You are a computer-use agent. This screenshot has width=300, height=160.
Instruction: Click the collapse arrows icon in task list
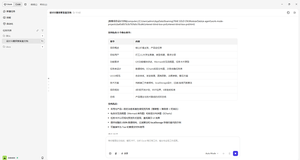(x=37, y=30)
